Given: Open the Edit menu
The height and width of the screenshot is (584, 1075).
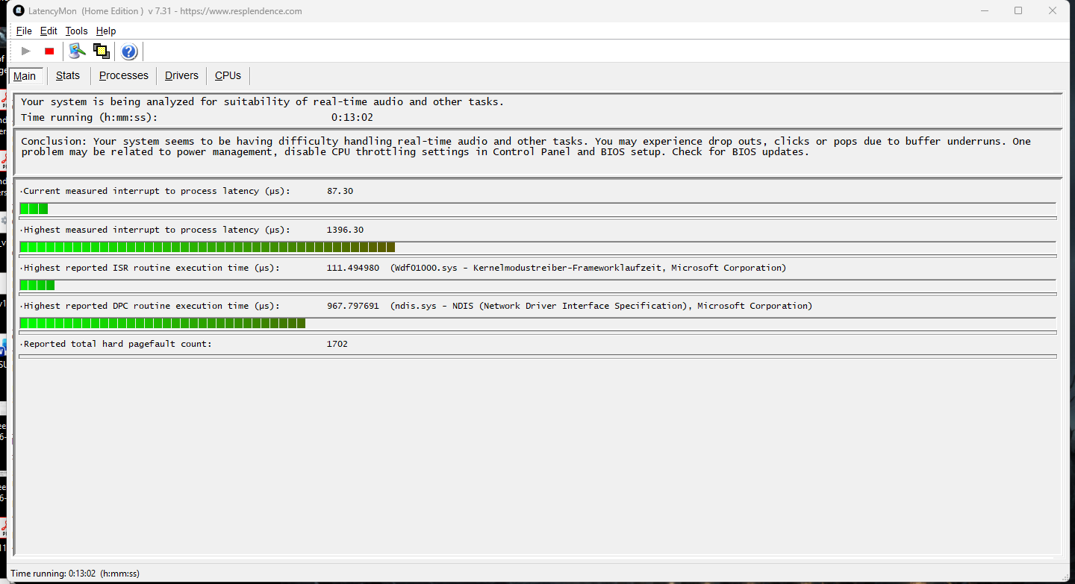Looking at the screenshot, I should (49, 31).
